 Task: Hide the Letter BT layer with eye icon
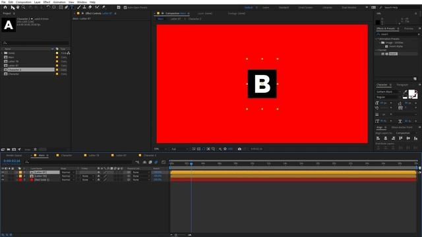click(3, 172)
